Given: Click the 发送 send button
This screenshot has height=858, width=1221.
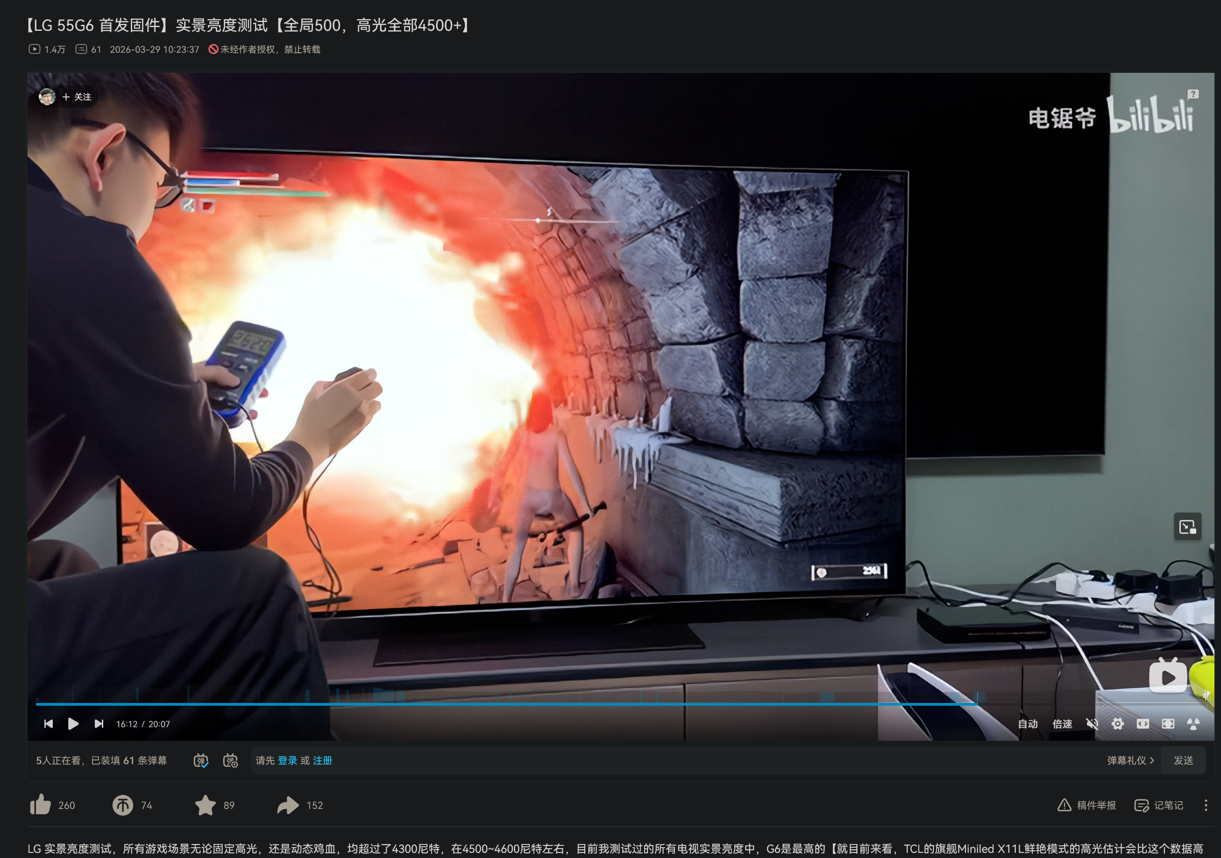Looking at the screenshot, I should pos(1183,761).
